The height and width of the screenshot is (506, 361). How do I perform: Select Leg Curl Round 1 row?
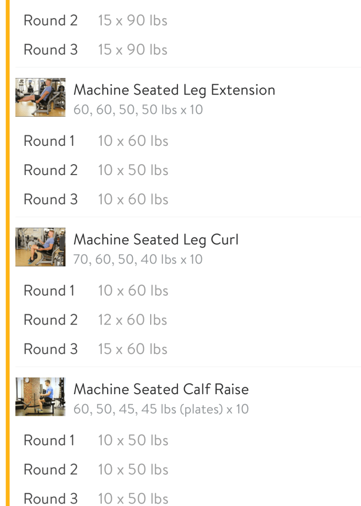coord(96,291)
